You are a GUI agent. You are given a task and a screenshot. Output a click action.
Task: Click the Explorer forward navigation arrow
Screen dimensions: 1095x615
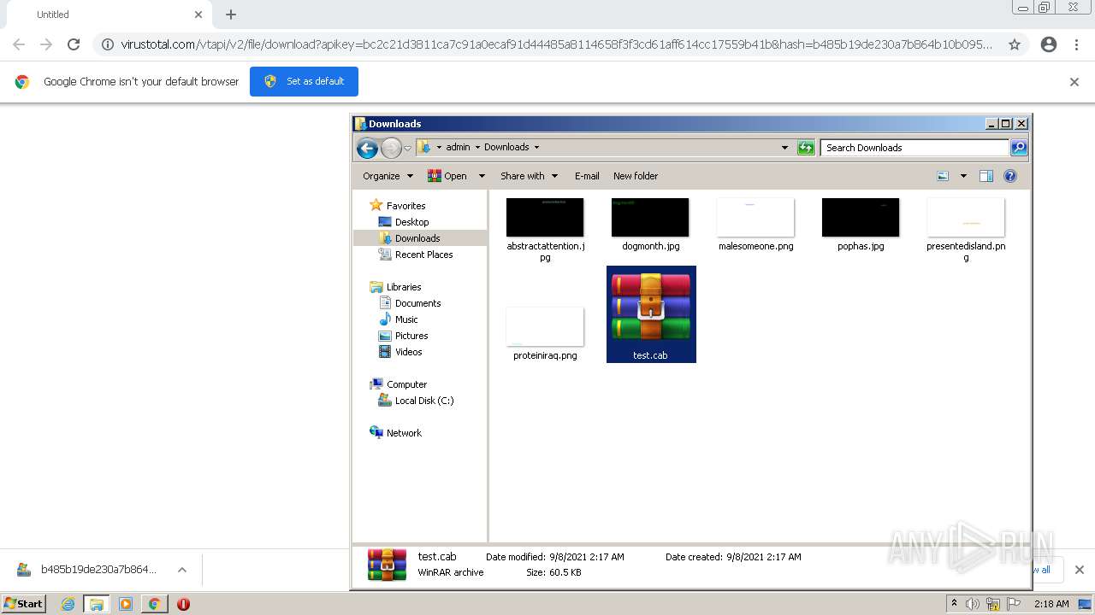(x=391, y=148)
